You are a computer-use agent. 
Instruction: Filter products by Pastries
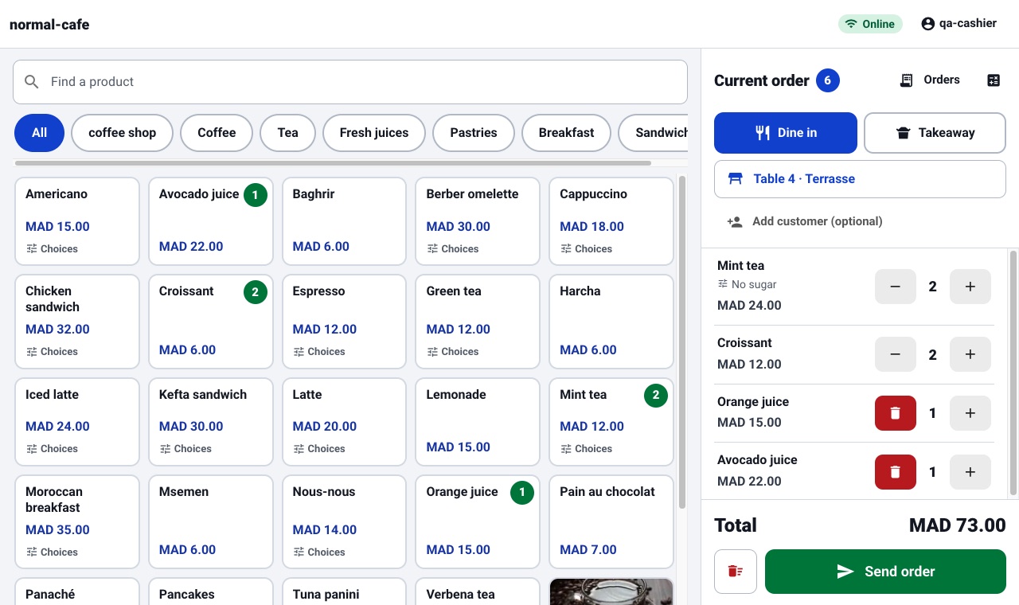[474, 133]
